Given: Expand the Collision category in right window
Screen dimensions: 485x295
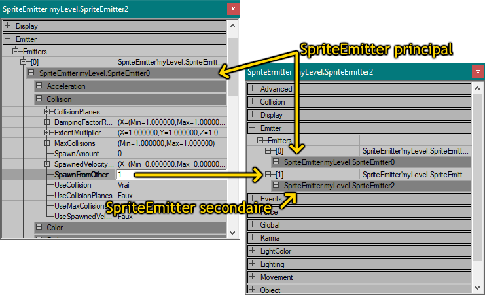Looking at the screenshot, I should (253, 101).
